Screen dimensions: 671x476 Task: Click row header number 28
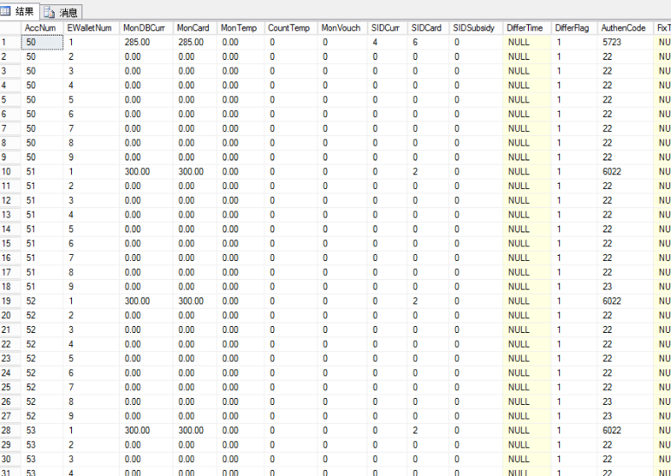pyautogui.click(x=10, y=430)
